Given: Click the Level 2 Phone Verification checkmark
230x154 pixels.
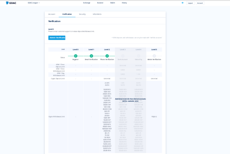Looking at the screenshot, I should click(x=107, y=56).
